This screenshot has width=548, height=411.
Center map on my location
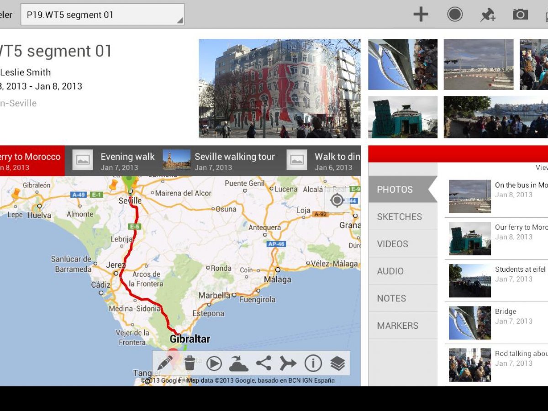pyautogui.click(x=337, y=200)
